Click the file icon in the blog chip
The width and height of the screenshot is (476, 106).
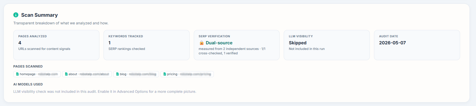coord(118,74)
